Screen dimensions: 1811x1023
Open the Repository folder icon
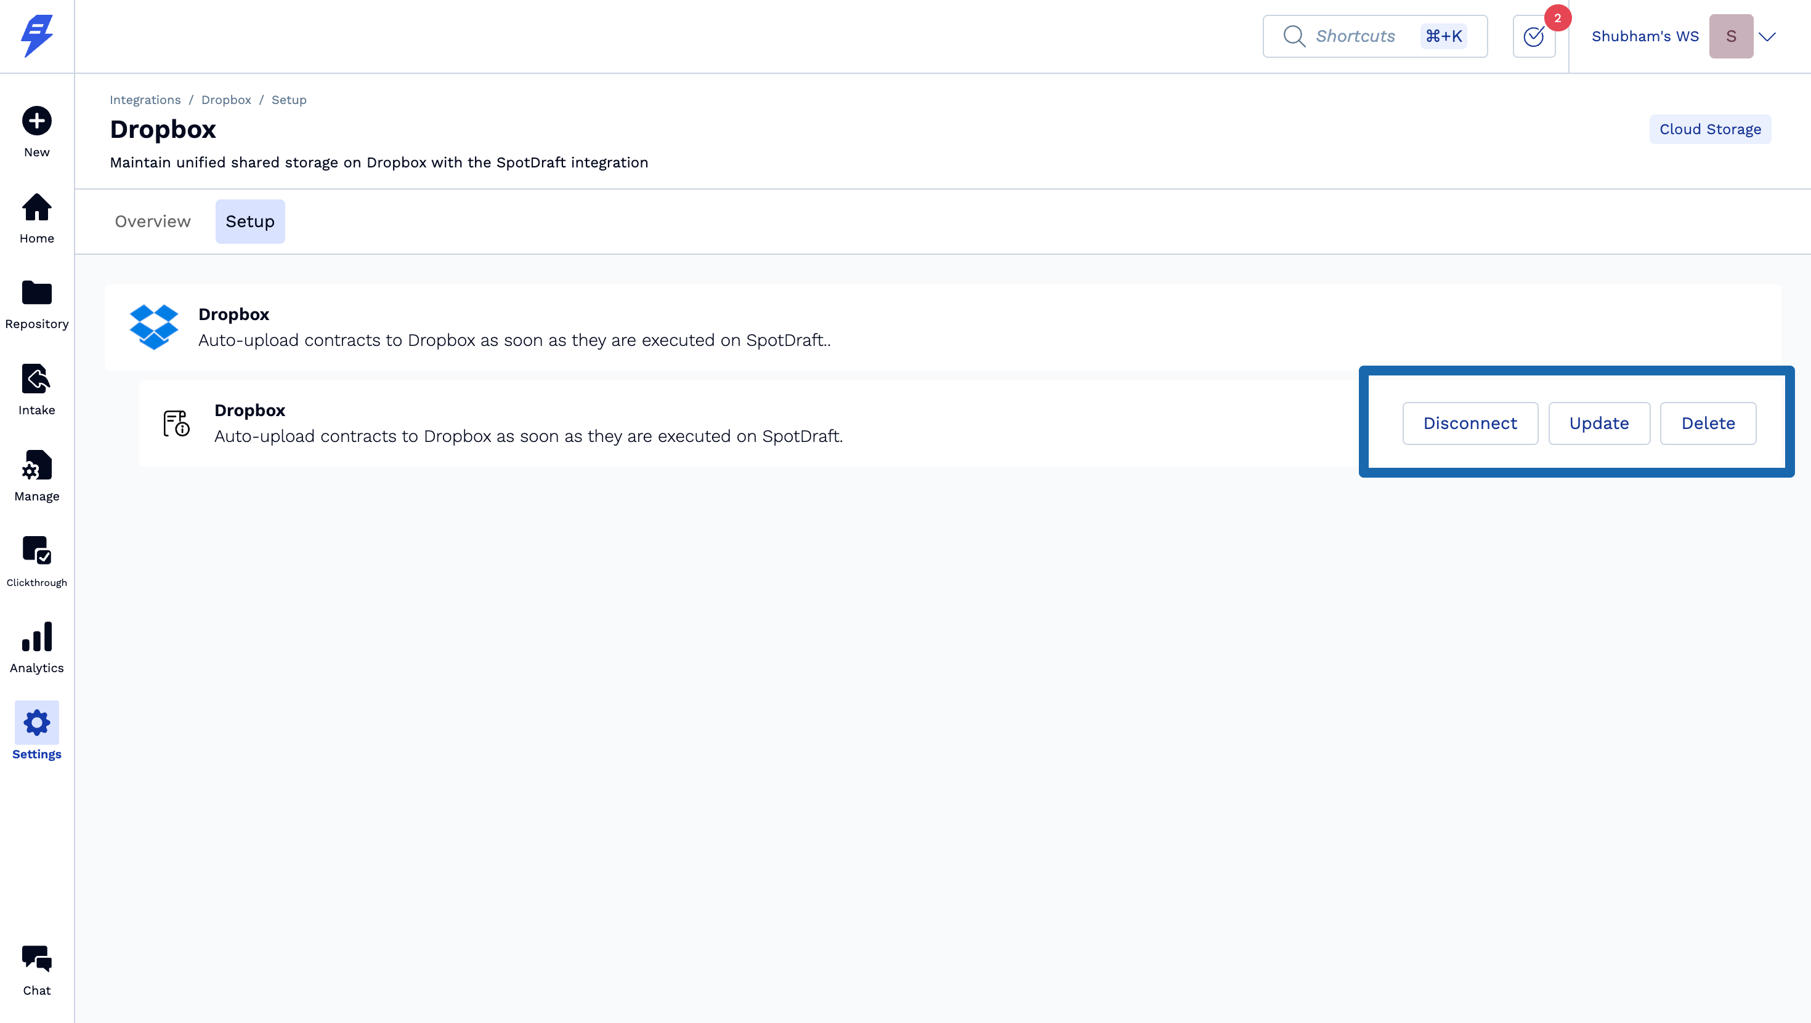pos(36,293)
